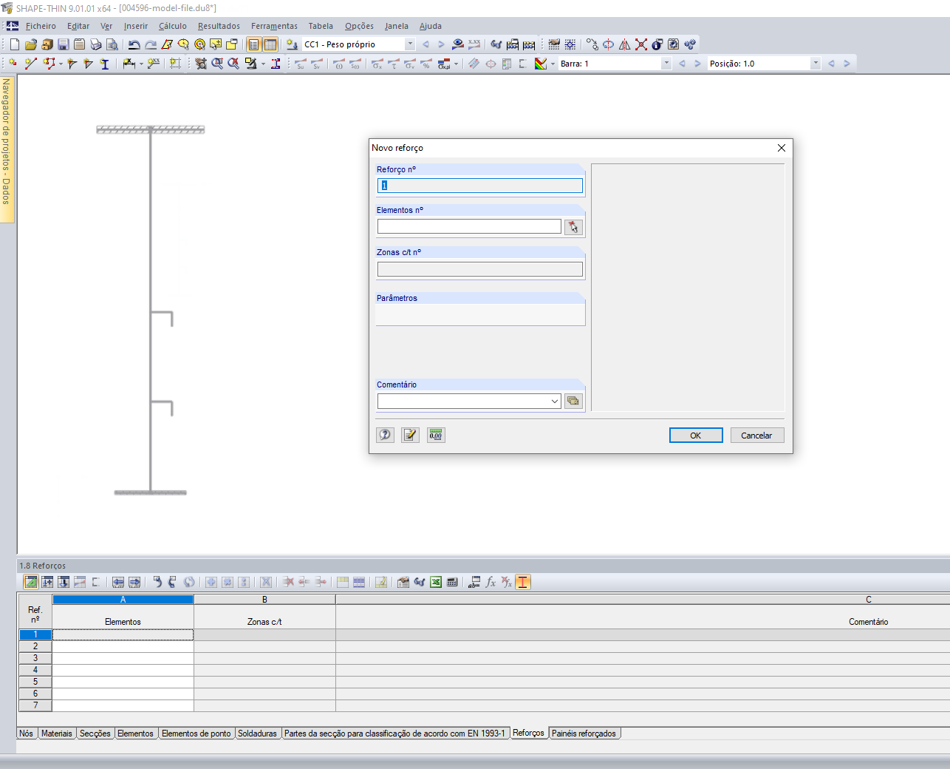The image size is (950, 769).
Task: Open the Barra: 1 dropdown
Action: pos(666,64)
